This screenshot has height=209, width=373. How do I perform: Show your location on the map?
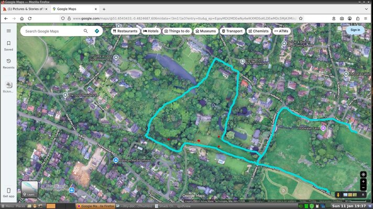[x=363, y=175]
